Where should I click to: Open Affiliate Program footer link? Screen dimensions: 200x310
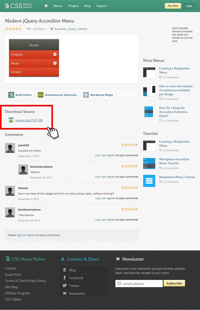coord(17,293)
